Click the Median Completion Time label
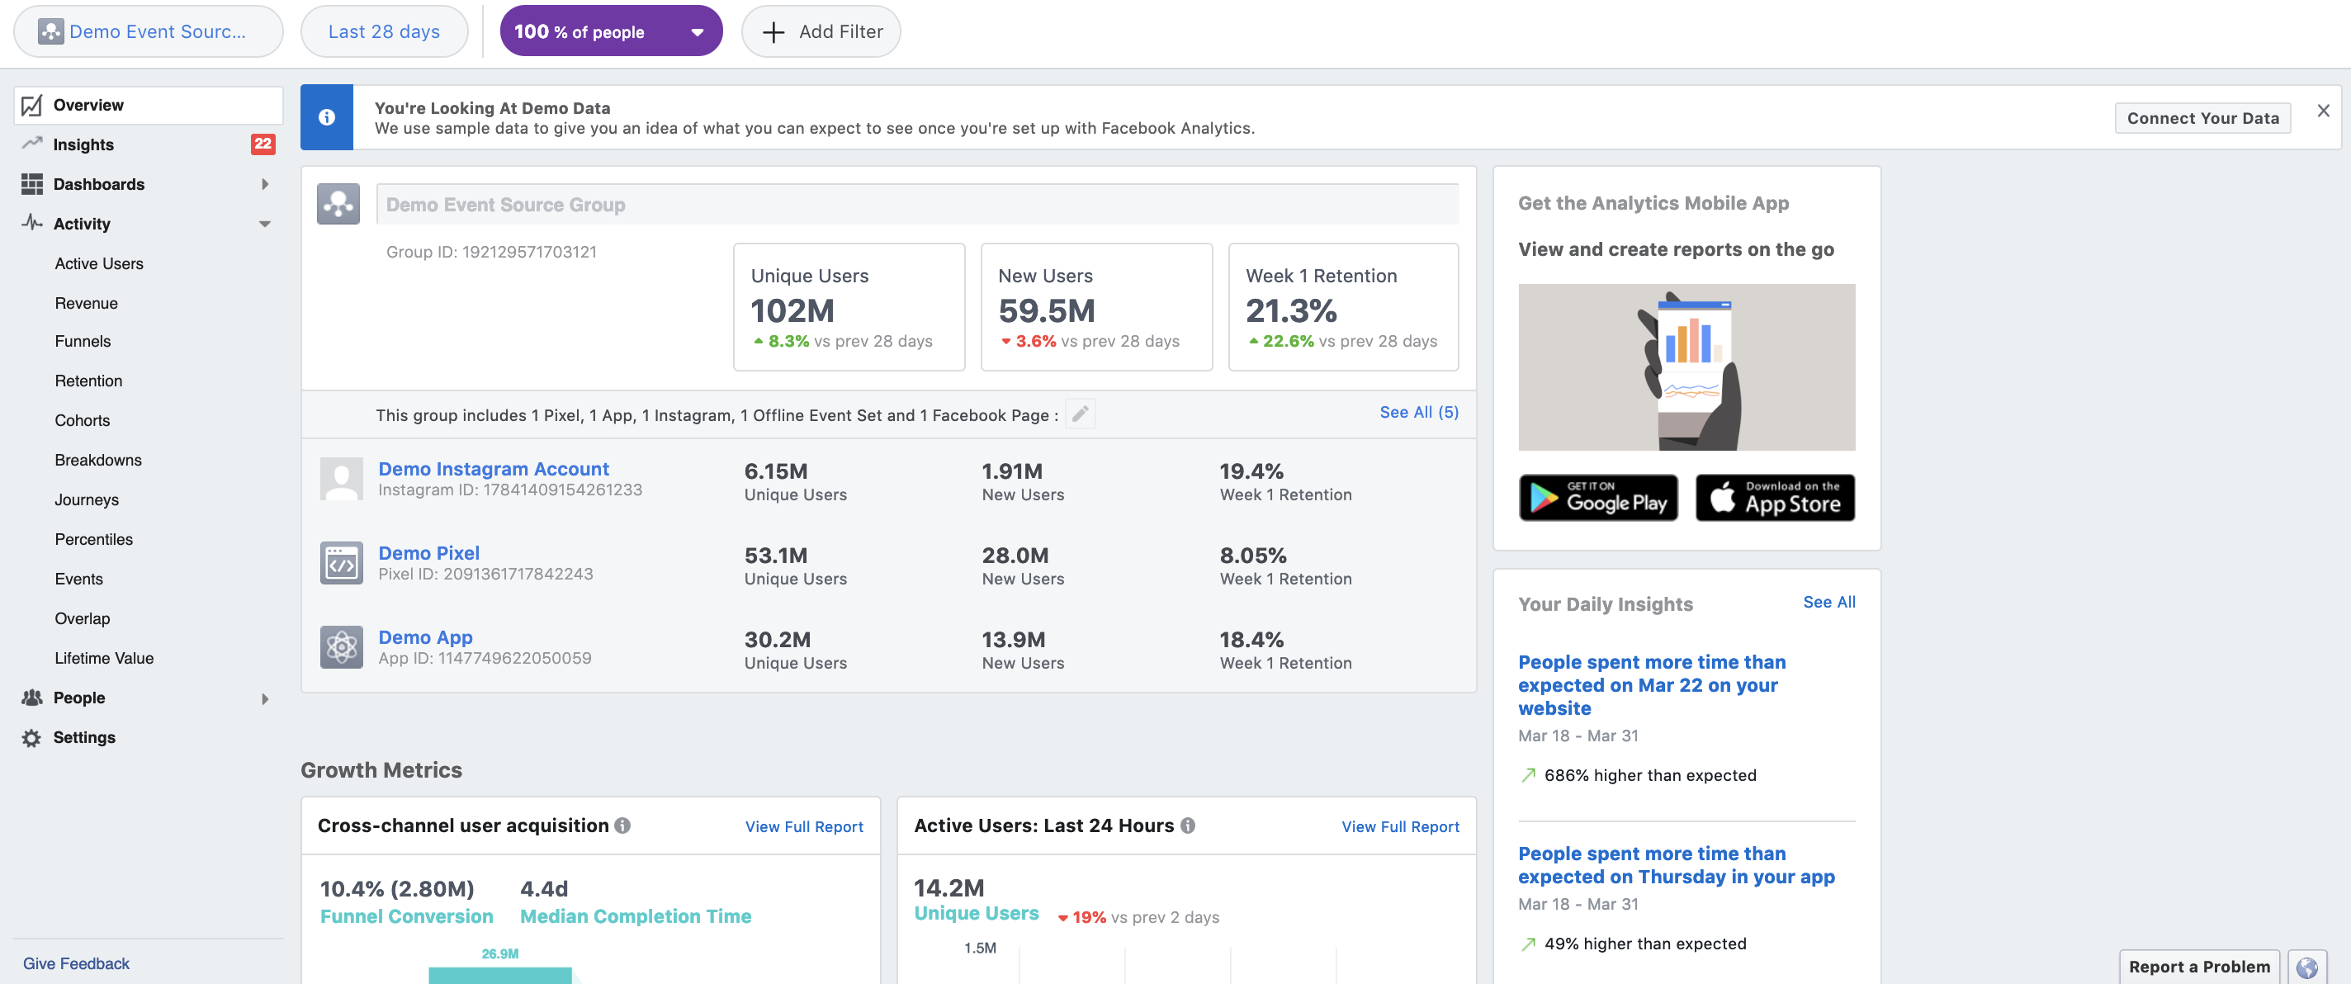The width and height of the screenshot is (2351, 984). coord(635,916)
